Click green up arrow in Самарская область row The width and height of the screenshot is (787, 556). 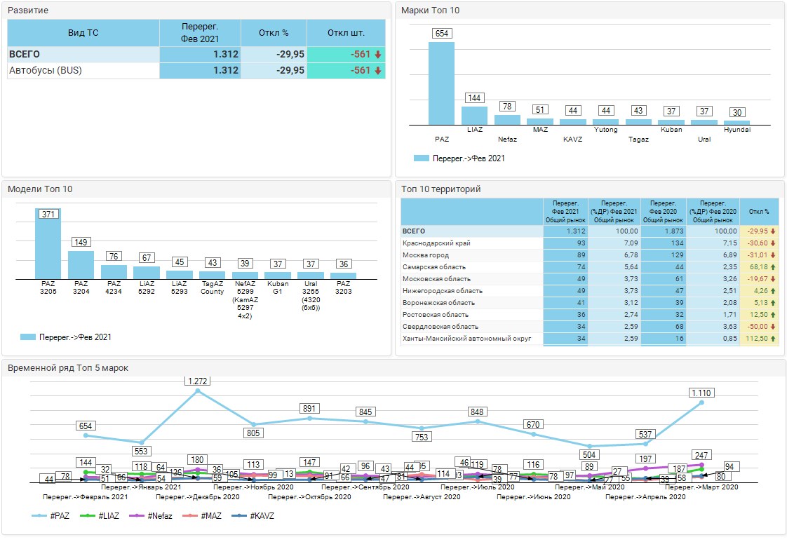point(772,267)
